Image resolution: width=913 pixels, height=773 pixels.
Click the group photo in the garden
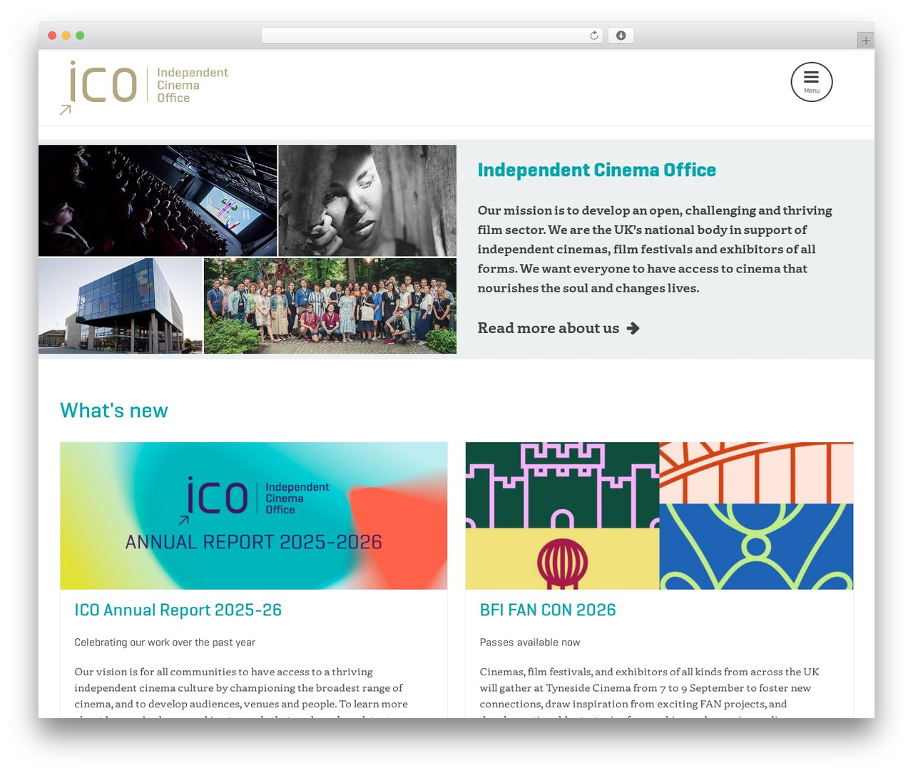(330, 306)
